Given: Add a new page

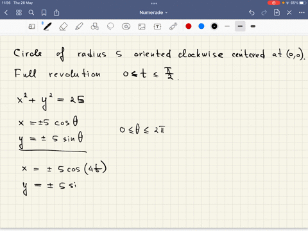Looking at the screenshot, I should pyautogui.click(x=277, y=13).
